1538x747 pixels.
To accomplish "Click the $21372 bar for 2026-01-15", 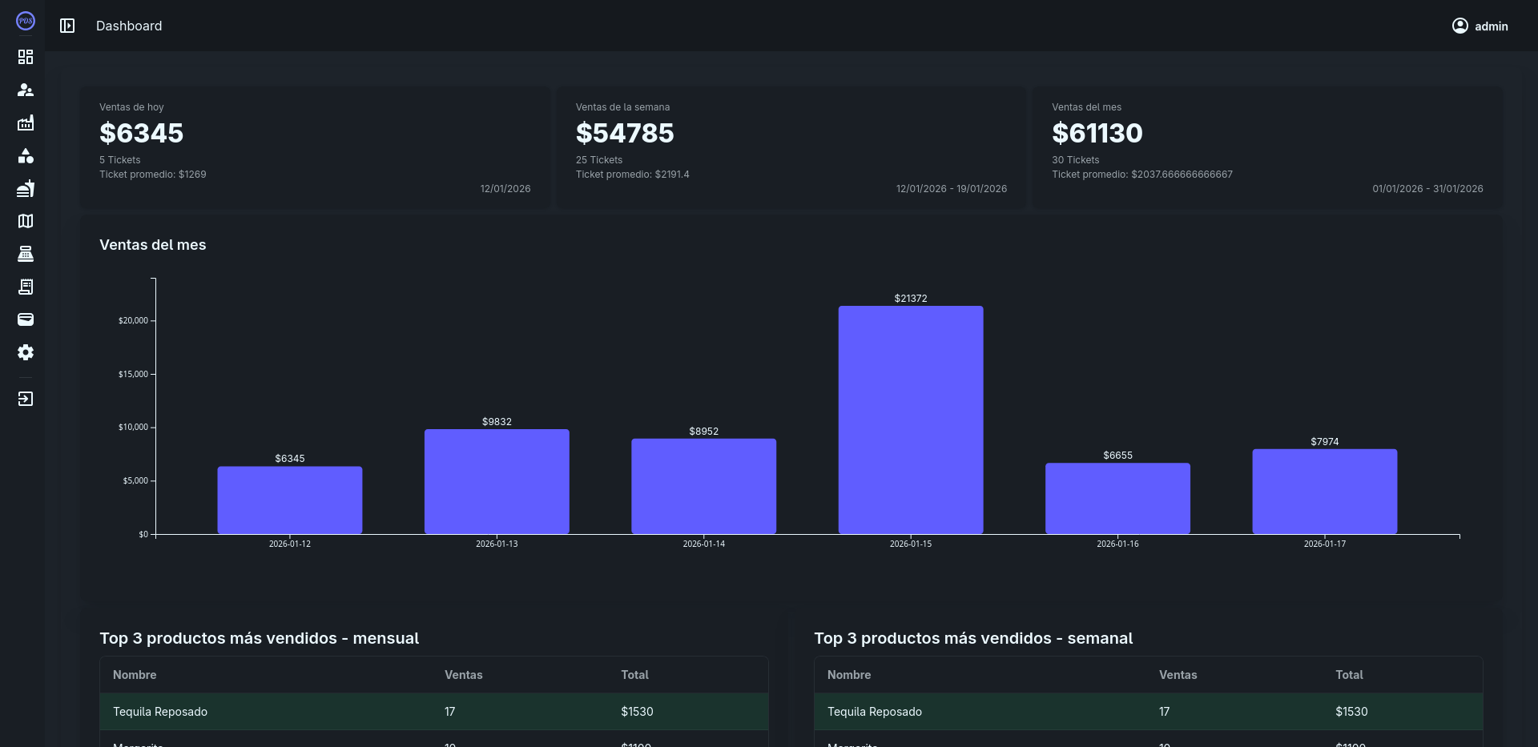I will point(910,420).
